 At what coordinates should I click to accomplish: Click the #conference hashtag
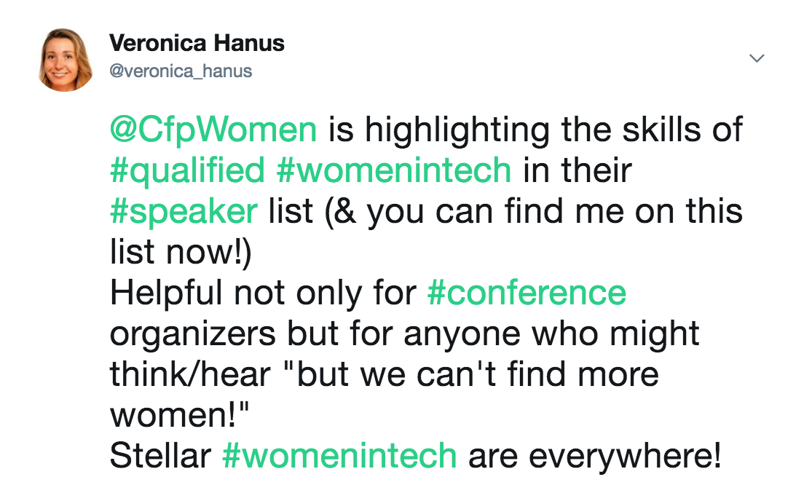527,292
